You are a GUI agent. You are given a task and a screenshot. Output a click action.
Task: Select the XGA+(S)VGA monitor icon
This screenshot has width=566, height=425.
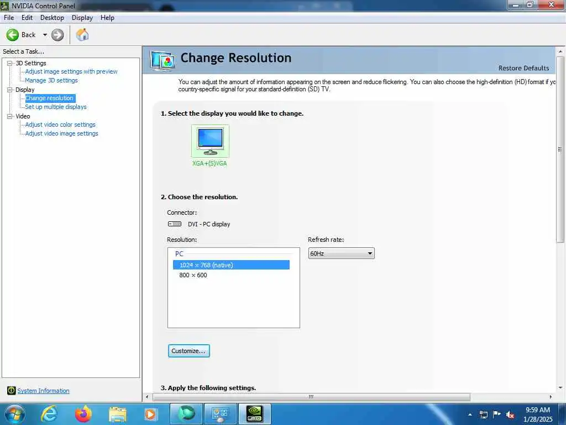[210, 141]
